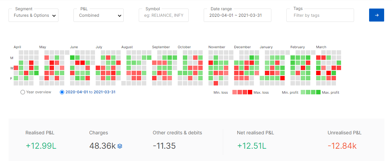The height and width of the screenshot is (161, 392).
Task: Click the Net realised P&L value +12.51L
Action: [252, 146]
